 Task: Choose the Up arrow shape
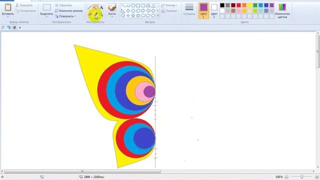(x=153, y=10)
